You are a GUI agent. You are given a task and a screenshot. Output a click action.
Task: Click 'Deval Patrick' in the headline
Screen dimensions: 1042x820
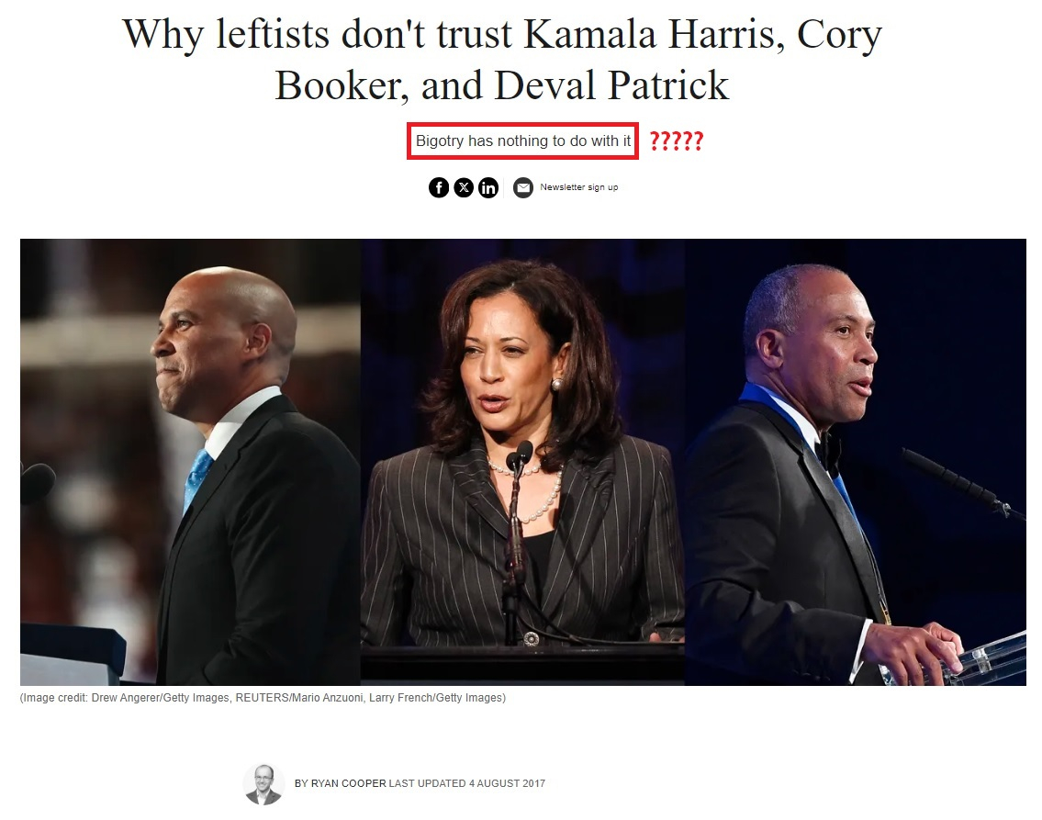coord(611,85)
